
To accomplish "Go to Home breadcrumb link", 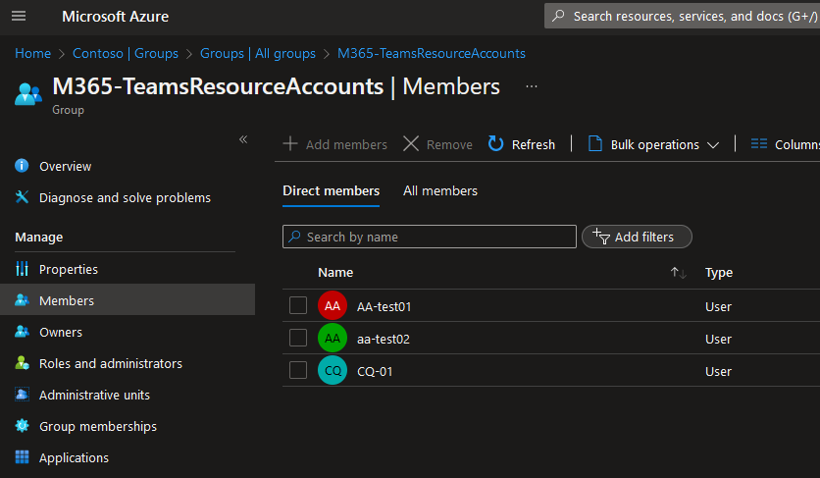I will coord(33,53).
